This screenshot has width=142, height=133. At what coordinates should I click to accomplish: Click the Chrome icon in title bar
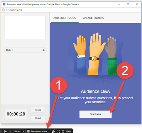coord(4,4)
